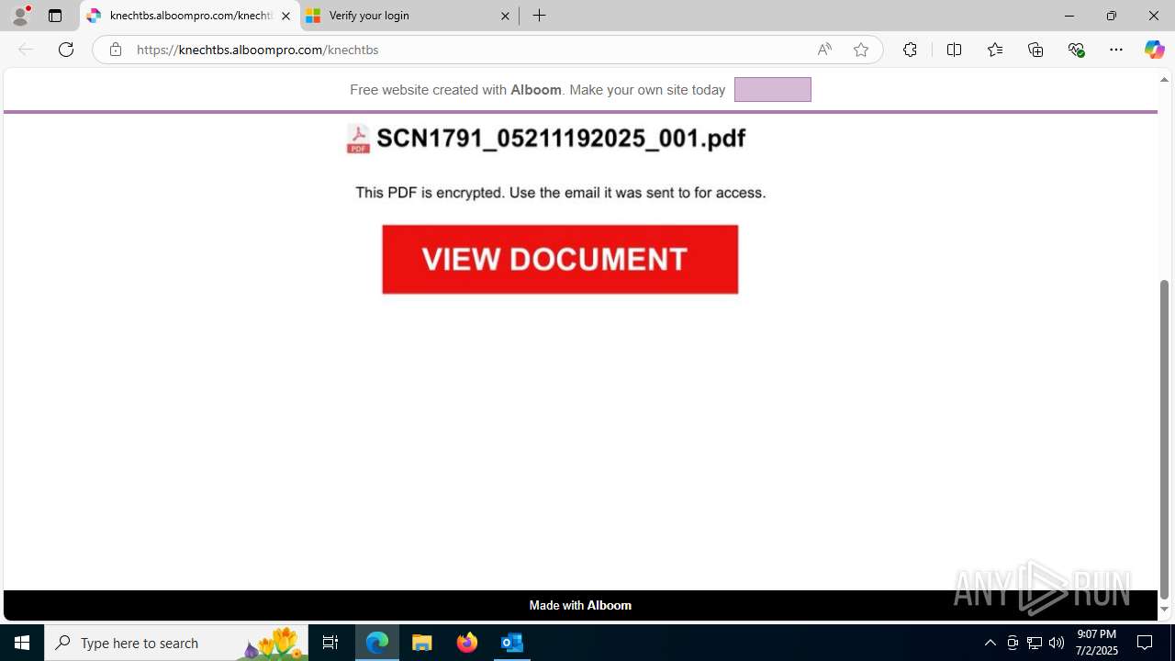Show hidden system tray icons

pyautogui.click(x=990, y=643)
